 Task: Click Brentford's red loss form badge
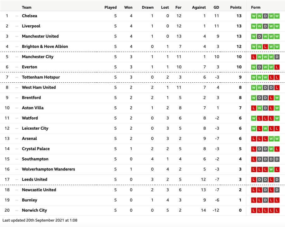(x=271, y=98)
